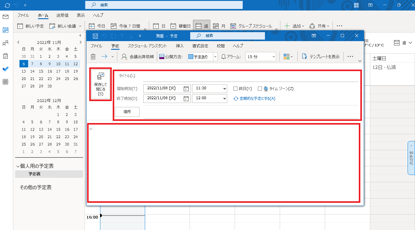Click the 定期的な予定にする link
Screen dimensions: 415x230
point(257,99)
